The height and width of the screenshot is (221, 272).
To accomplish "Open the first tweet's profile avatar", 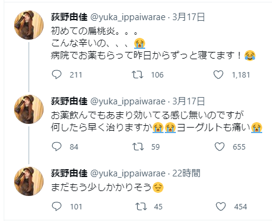I will (x=29, y=25).
